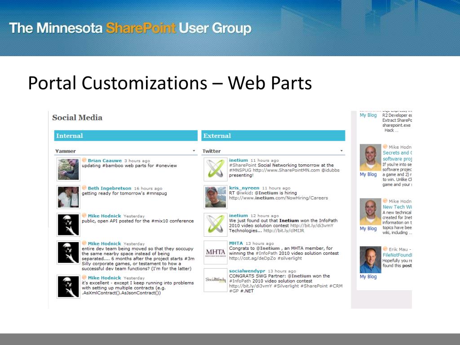Click author photo beside the 'New Tech Wi' post
The width and height of the screenshot is (460, 345).
tap(371, 212)
